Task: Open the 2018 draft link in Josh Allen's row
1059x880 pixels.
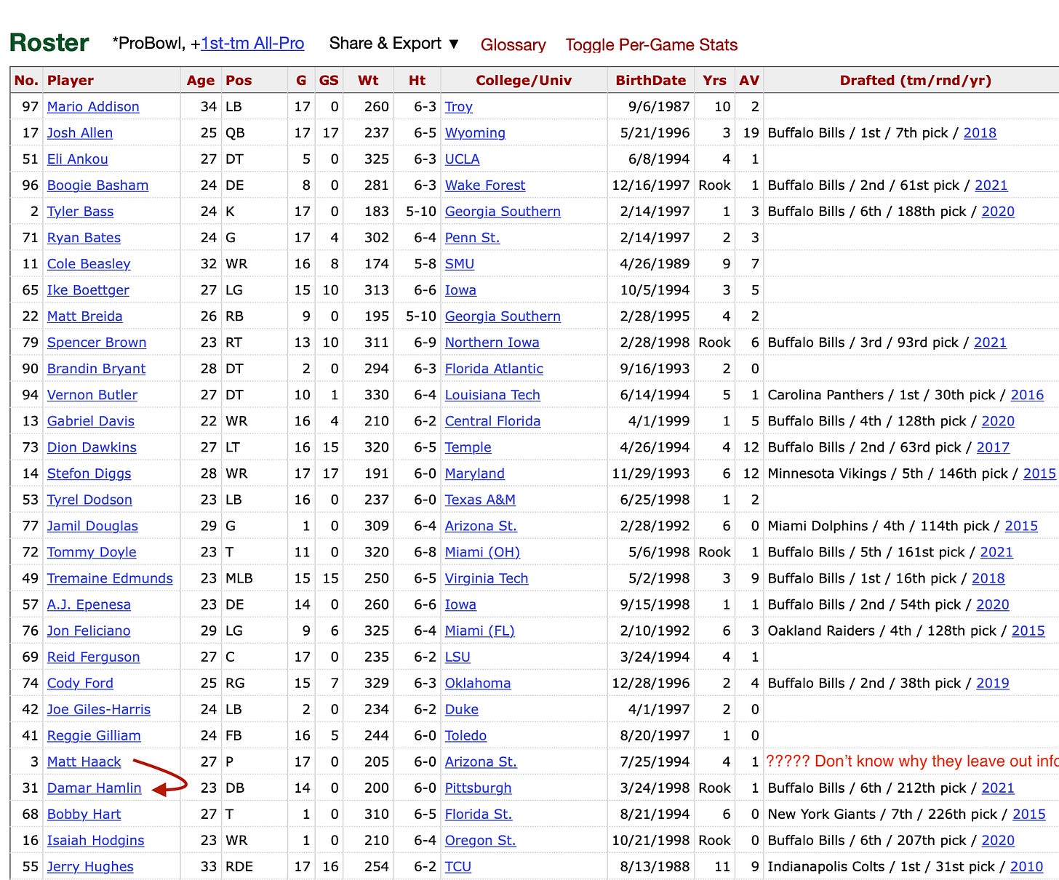Action: pos(980,133)
